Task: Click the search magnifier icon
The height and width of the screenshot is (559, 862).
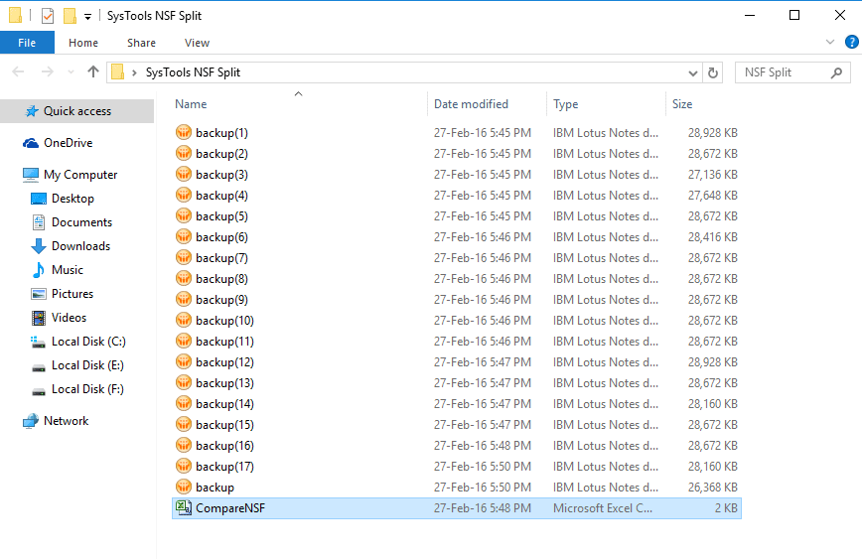Action: coord(837,72)
